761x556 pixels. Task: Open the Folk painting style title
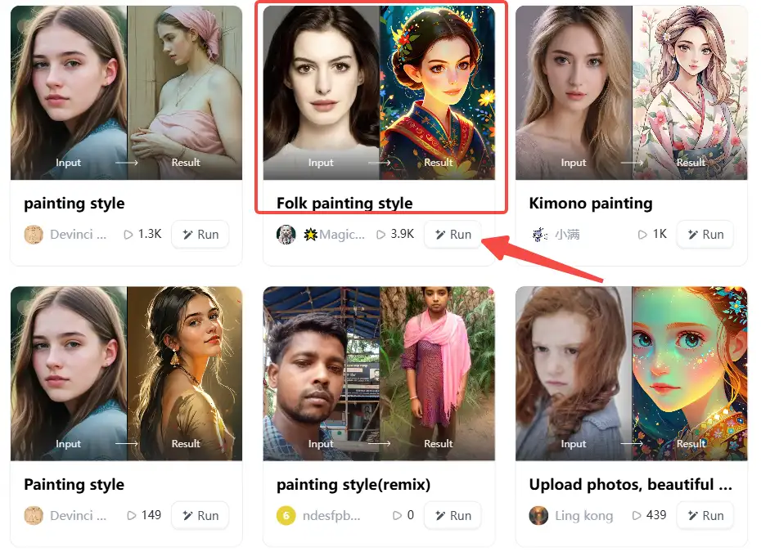(x=344, y=204)
